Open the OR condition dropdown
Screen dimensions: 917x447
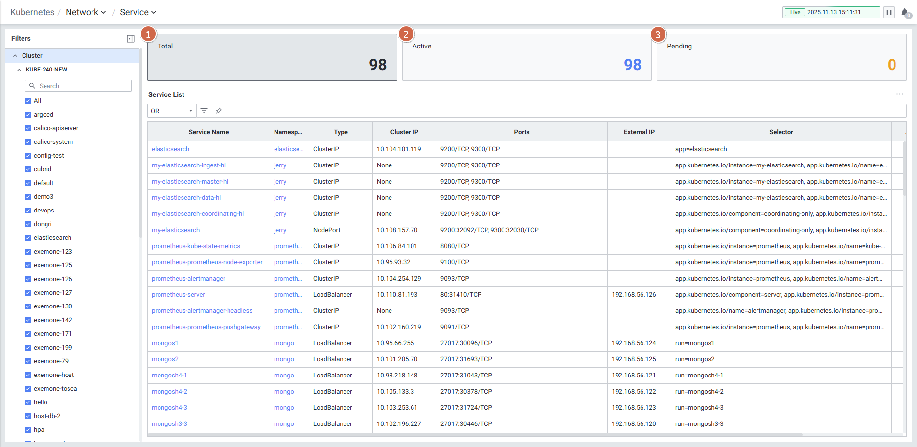[x=172, y=111]
